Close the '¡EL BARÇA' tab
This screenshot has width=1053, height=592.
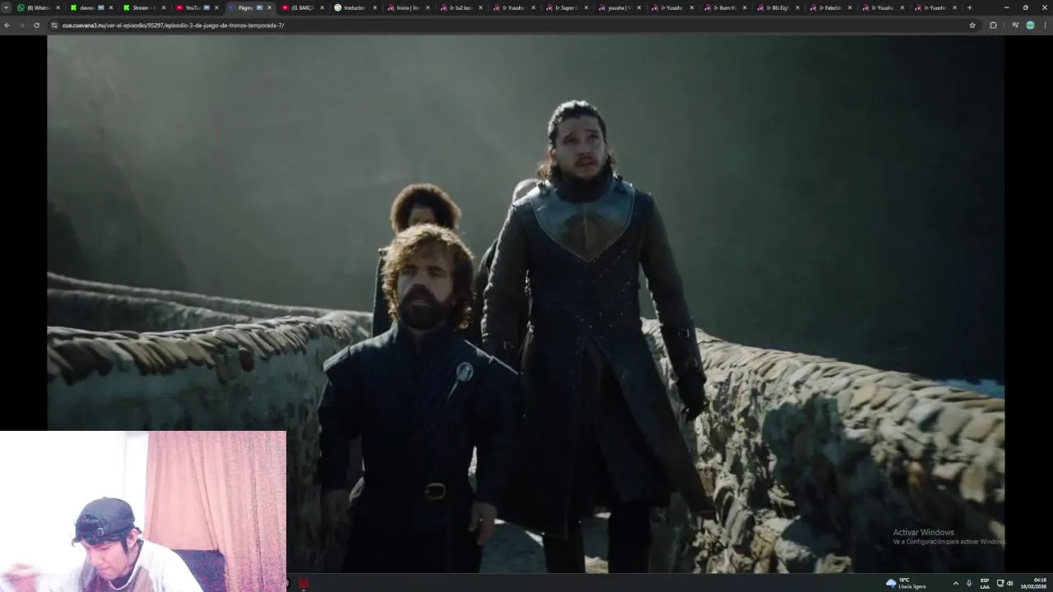322,7
